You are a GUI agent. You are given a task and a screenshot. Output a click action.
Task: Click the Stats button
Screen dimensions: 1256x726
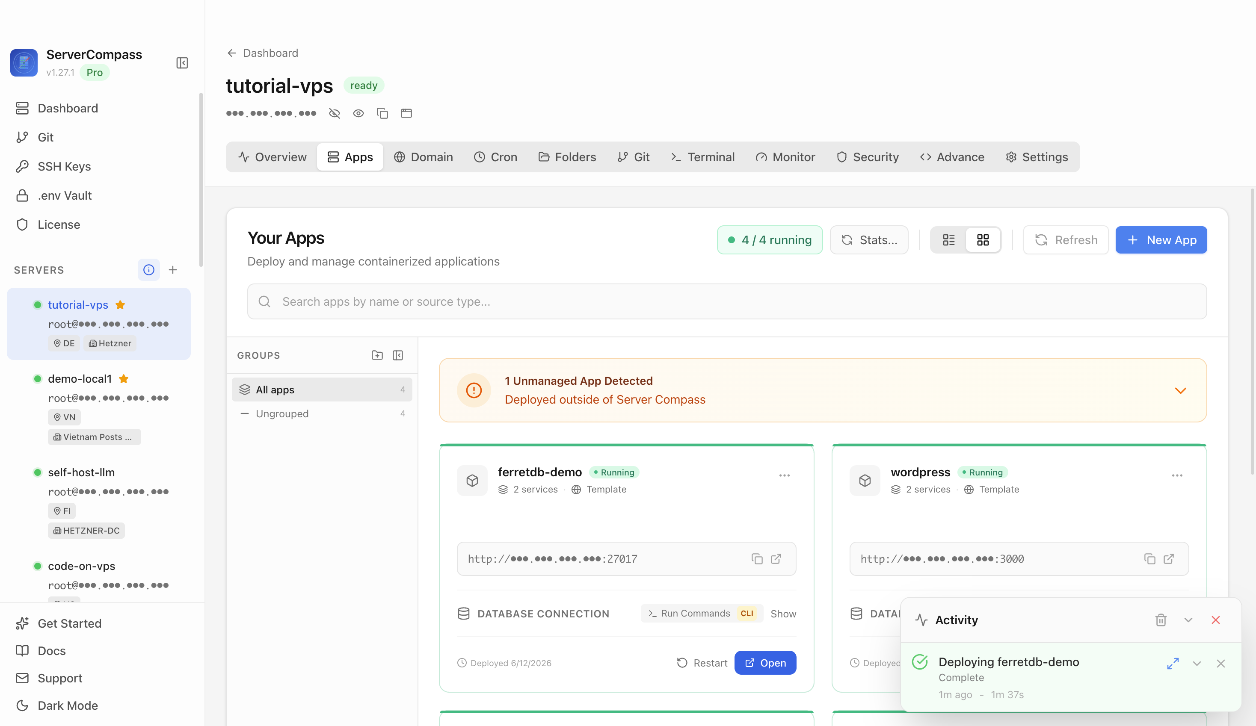pyautogui.click(x=869, y=240)
